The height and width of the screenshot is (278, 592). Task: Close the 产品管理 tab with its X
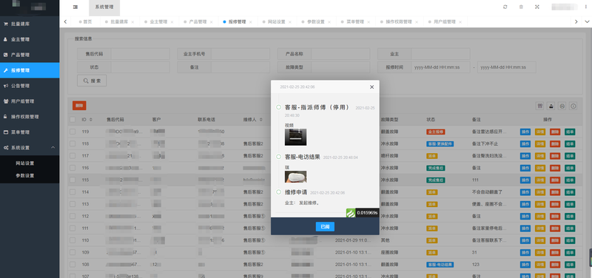(x=211, y=22)
